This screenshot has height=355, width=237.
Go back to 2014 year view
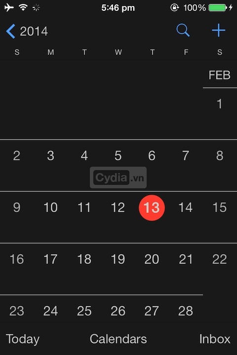click(x=27, y=31)
